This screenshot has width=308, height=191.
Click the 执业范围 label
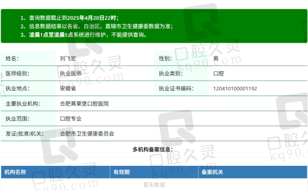(17, 119)
